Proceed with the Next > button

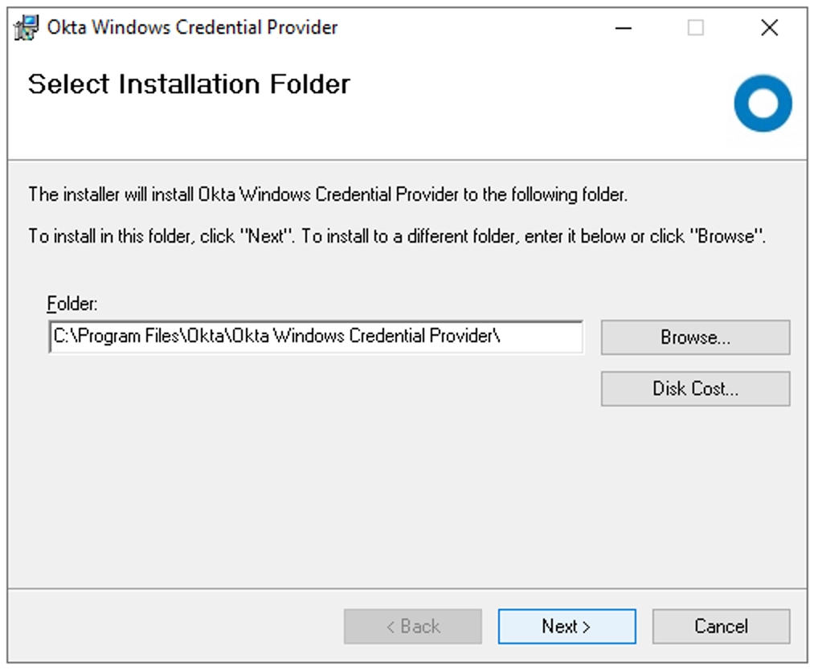(566, 626)
